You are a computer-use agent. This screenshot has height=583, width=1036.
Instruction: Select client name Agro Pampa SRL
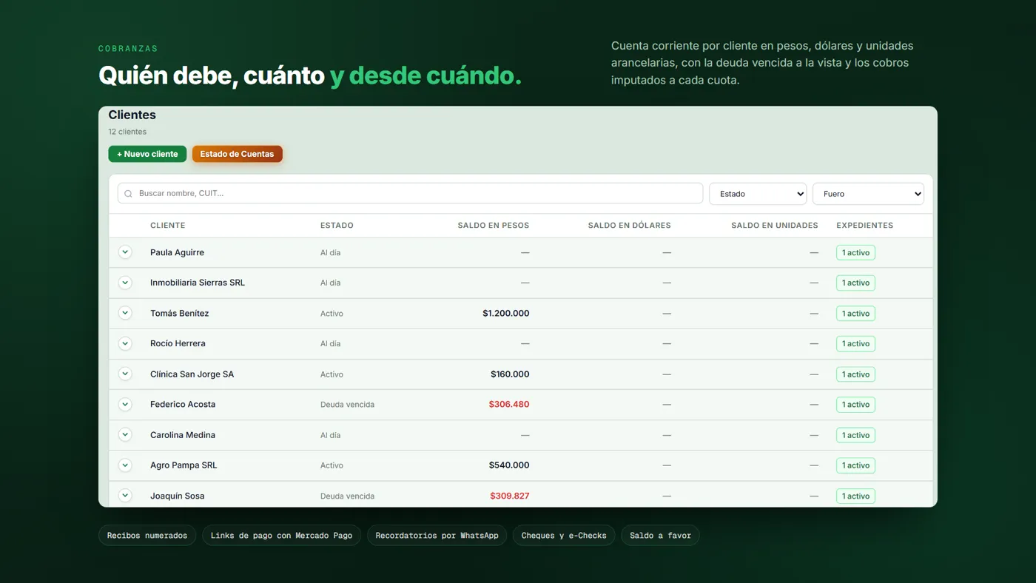click(184, 465)
